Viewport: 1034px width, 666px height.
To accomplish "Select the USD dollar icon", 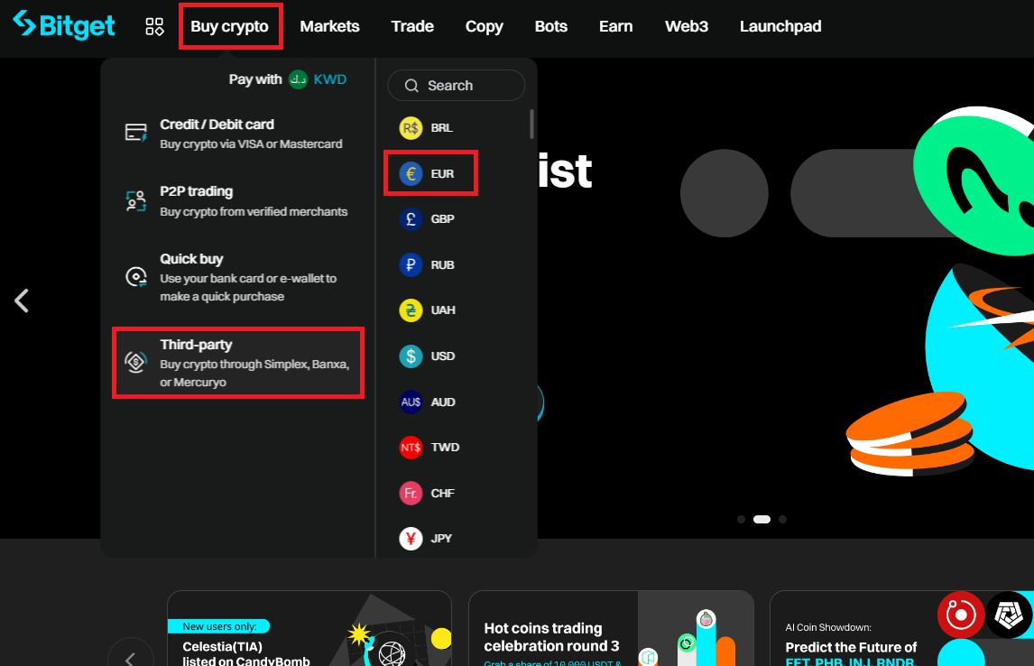I will coord(411,356).
